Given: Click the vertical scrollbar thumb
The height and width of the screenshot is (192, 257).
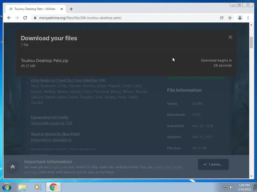Looking at the screenshot, I should point(251,42).
